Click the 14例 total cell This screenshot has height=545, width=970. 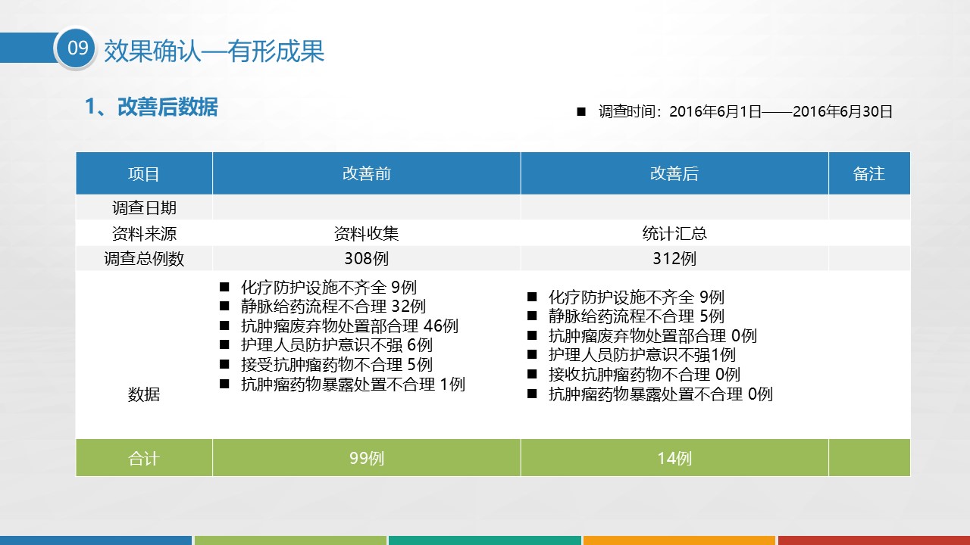point(674,458)
